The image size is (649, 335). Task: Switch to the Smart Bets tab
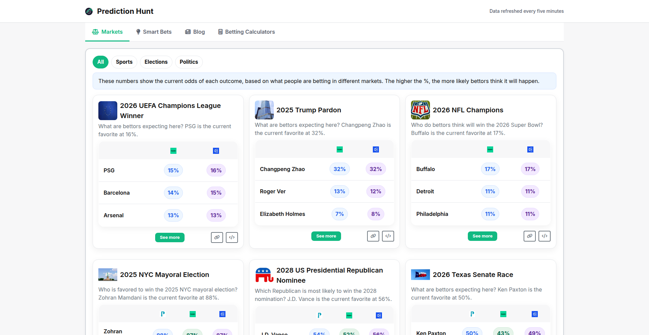(154, 32)
